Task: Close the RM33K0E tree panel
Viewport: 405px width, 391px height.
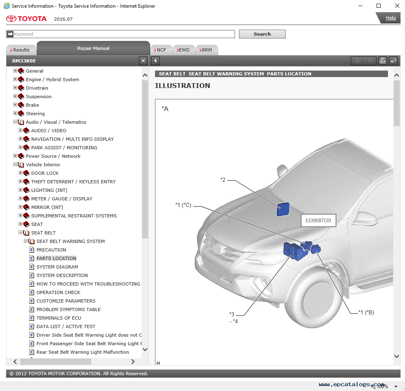Action: (x=143, y=61)
